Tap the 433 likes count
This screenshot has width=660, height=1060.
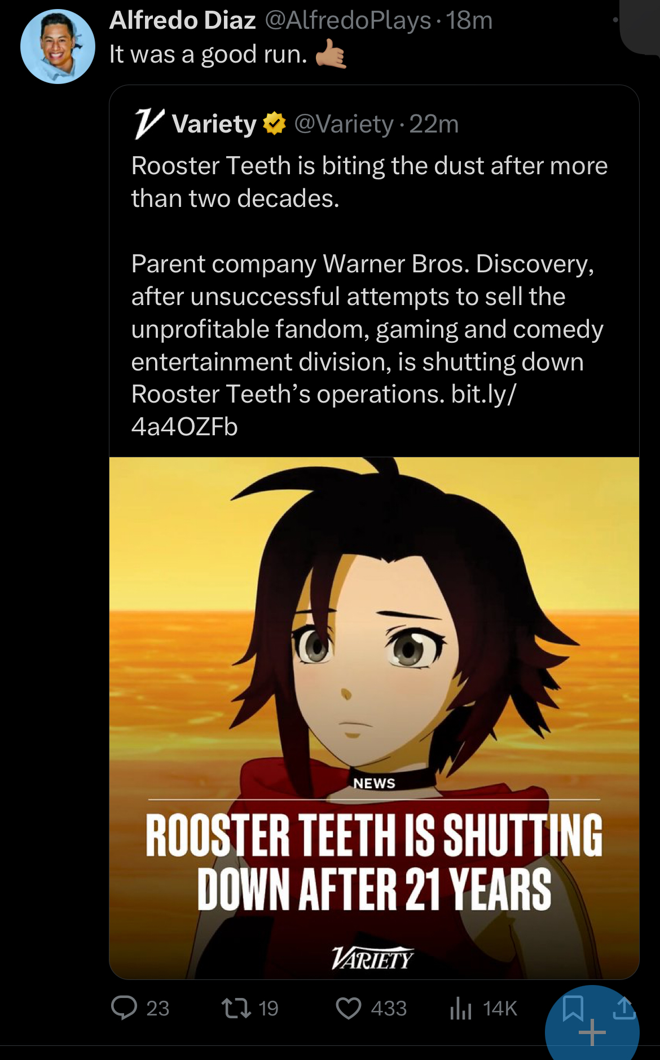(x=389, y=1008)
